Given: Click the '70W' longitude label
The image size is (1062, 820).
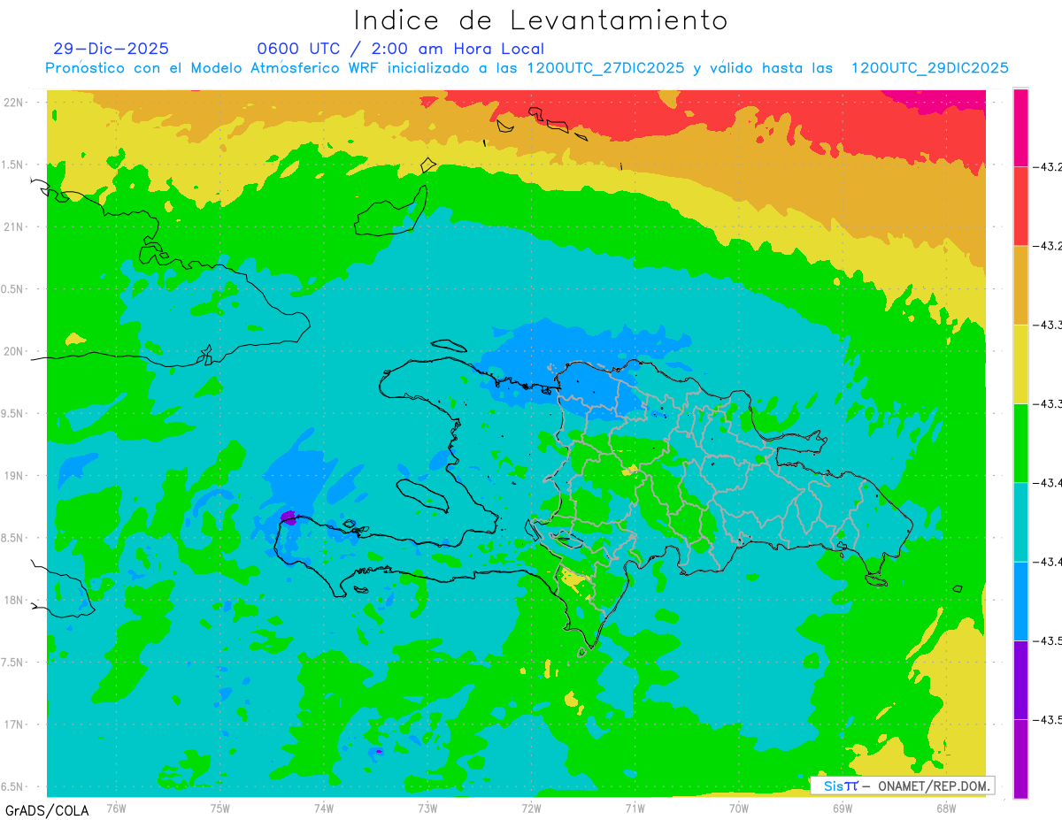Looking at the screenshot, I should [x=739, y=808].
